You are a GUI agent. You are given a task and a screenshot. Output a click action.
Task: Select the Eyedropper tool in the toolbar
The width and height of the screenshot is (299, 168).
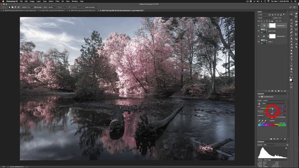coord(292,29)
